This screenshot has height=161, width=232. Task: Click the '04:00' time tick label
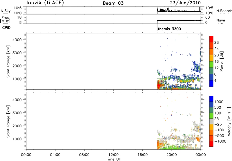point(55,155)
